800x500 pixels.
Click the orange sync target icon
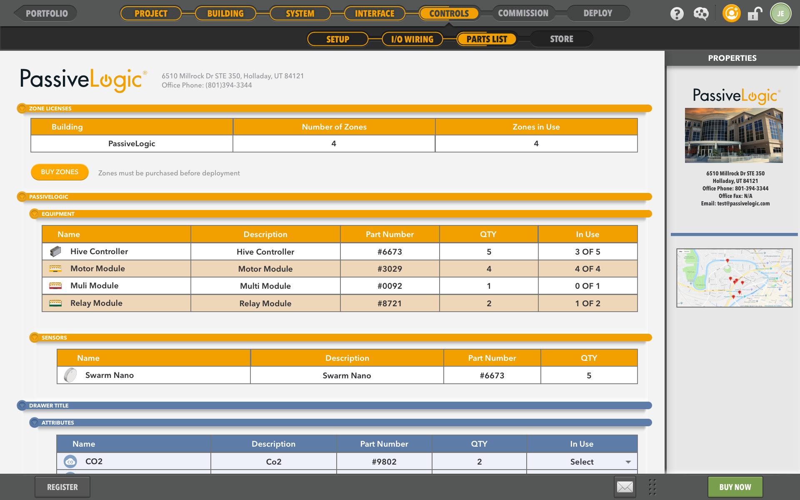click(731, 14)
